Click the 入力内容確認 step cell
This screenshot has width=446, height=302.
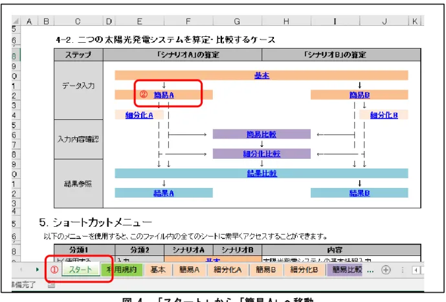click(78, 139)
